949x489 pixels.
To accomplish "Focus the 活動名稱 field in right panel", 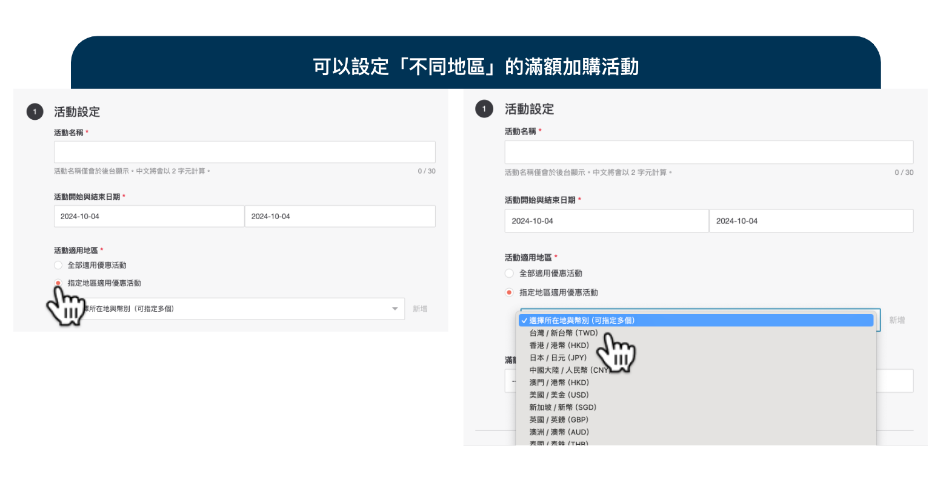I will point(708,152).
